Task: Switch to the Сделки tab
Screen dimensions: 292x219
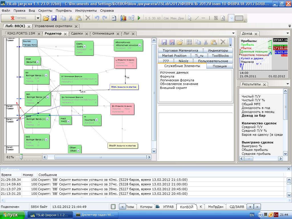Action: click(x=77, y=33)
